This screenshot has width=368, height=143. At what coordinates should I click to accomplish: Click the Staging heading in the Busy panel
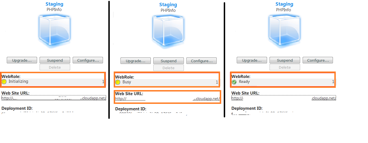168,5
